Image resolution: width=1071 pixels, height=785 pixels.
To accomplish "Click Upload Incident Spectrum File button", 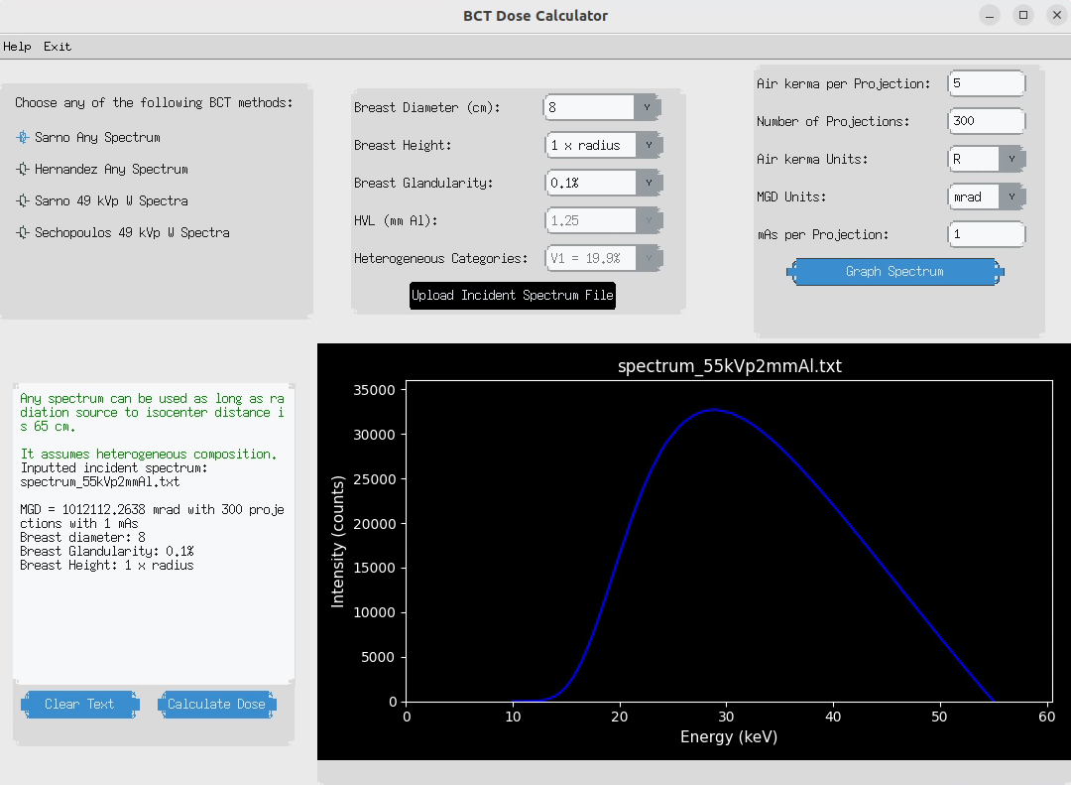I will coord(513,296).
